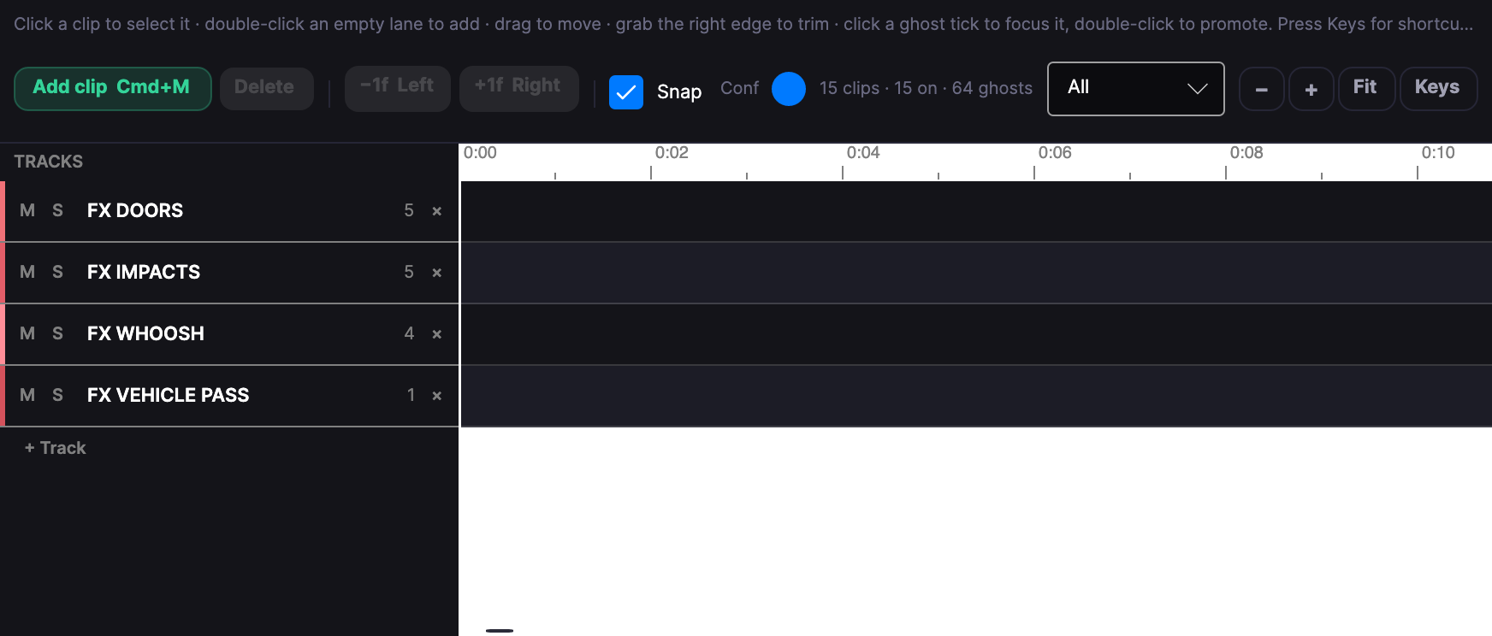
Task: Click the 0:08 ruler mark
Action: 1246,153
